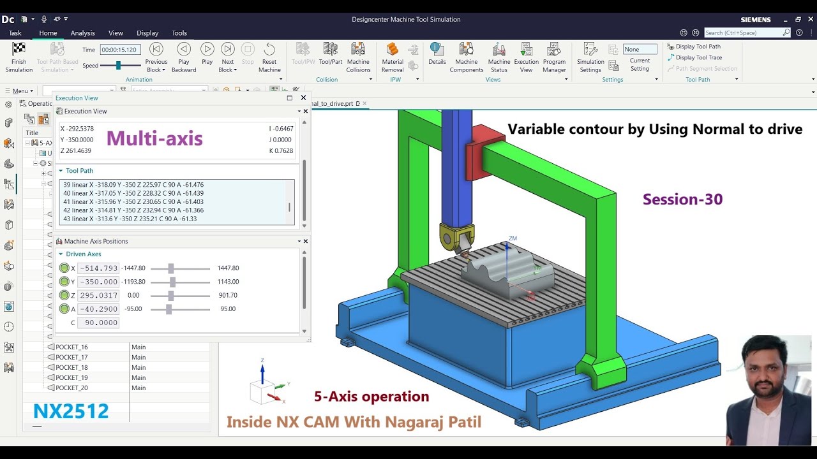
Task: Step to Previous Block
Action: coord(156,57)
